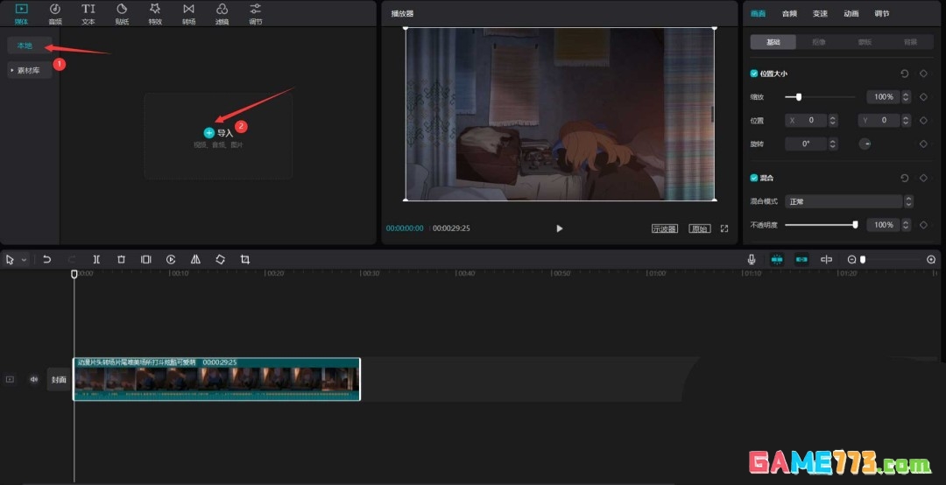946x485 pixels.
Task: Click the 缩放 100% value field
Action: coord(884,96)
